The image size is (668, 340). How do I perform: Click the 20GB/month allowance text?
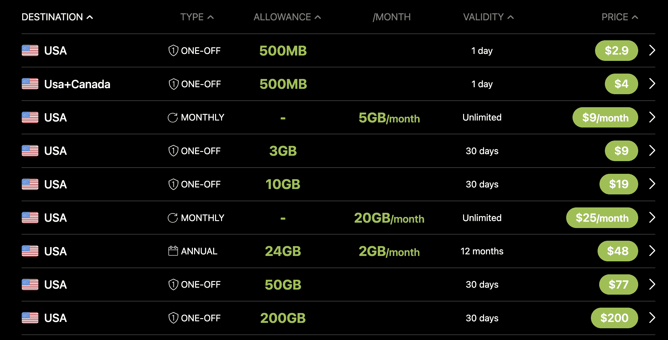[x=389, y=218]
